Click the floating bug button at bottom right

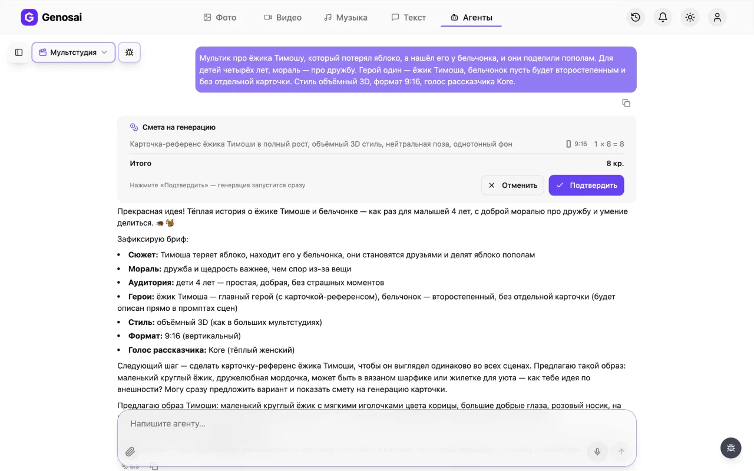click(x=731, y=448)
